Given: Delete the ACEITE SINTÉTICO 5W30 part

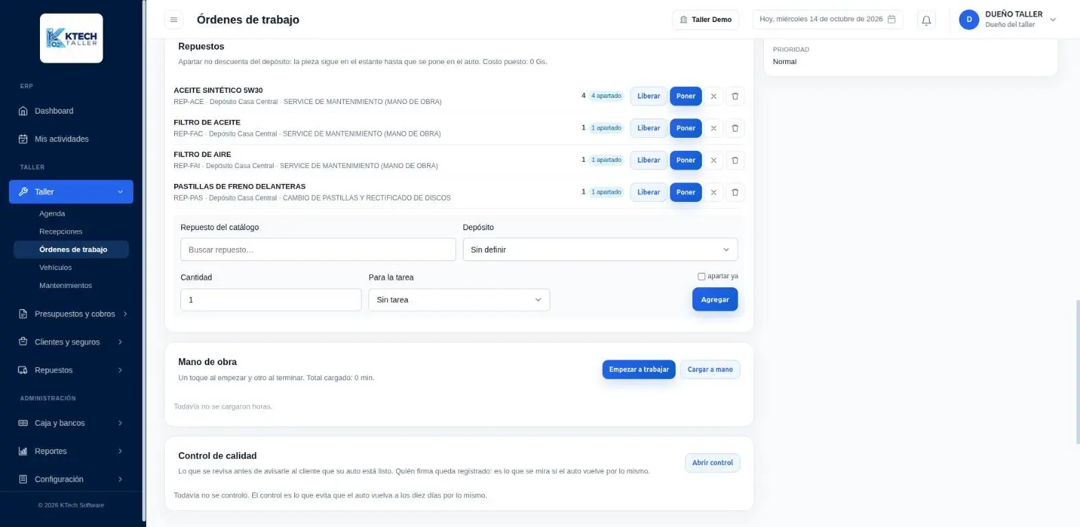Looking at the screenshot, I should (735, 96).
